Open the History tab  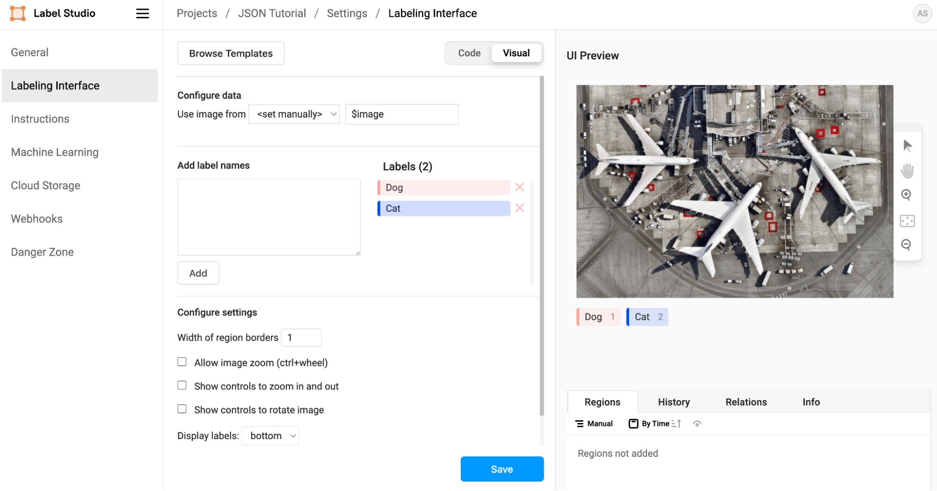point(674,402)
